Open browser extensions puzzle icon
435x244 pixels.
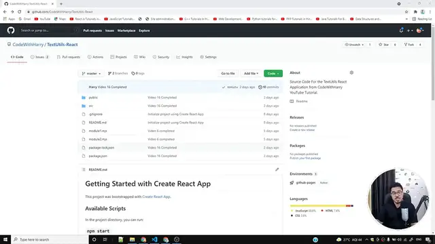click(415, 12)
